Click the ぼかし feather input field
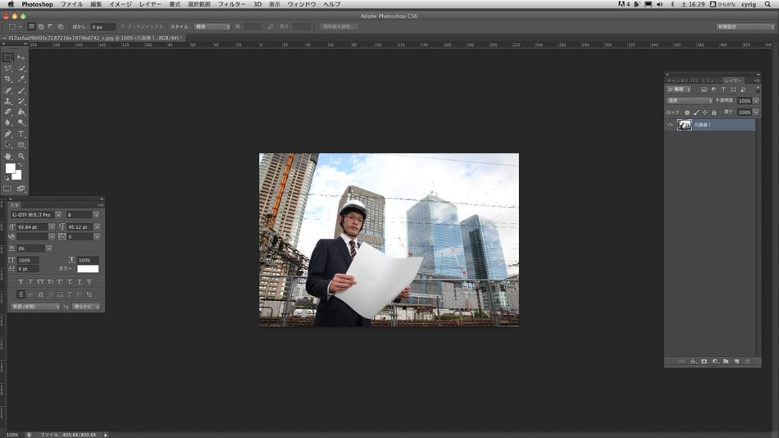 (102, 27)
